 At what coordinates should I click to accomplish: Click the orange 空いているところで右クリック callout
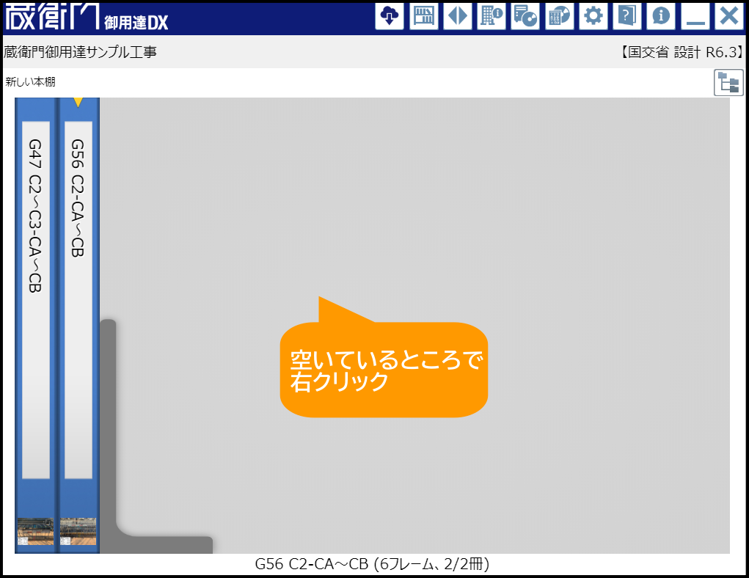tap(384, 370)
